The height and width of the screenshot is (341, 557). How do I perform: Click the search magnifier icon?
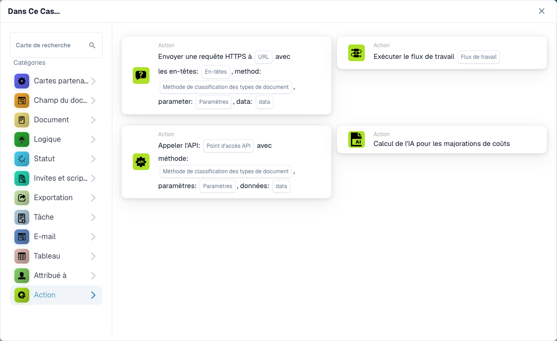click(92, 45)
